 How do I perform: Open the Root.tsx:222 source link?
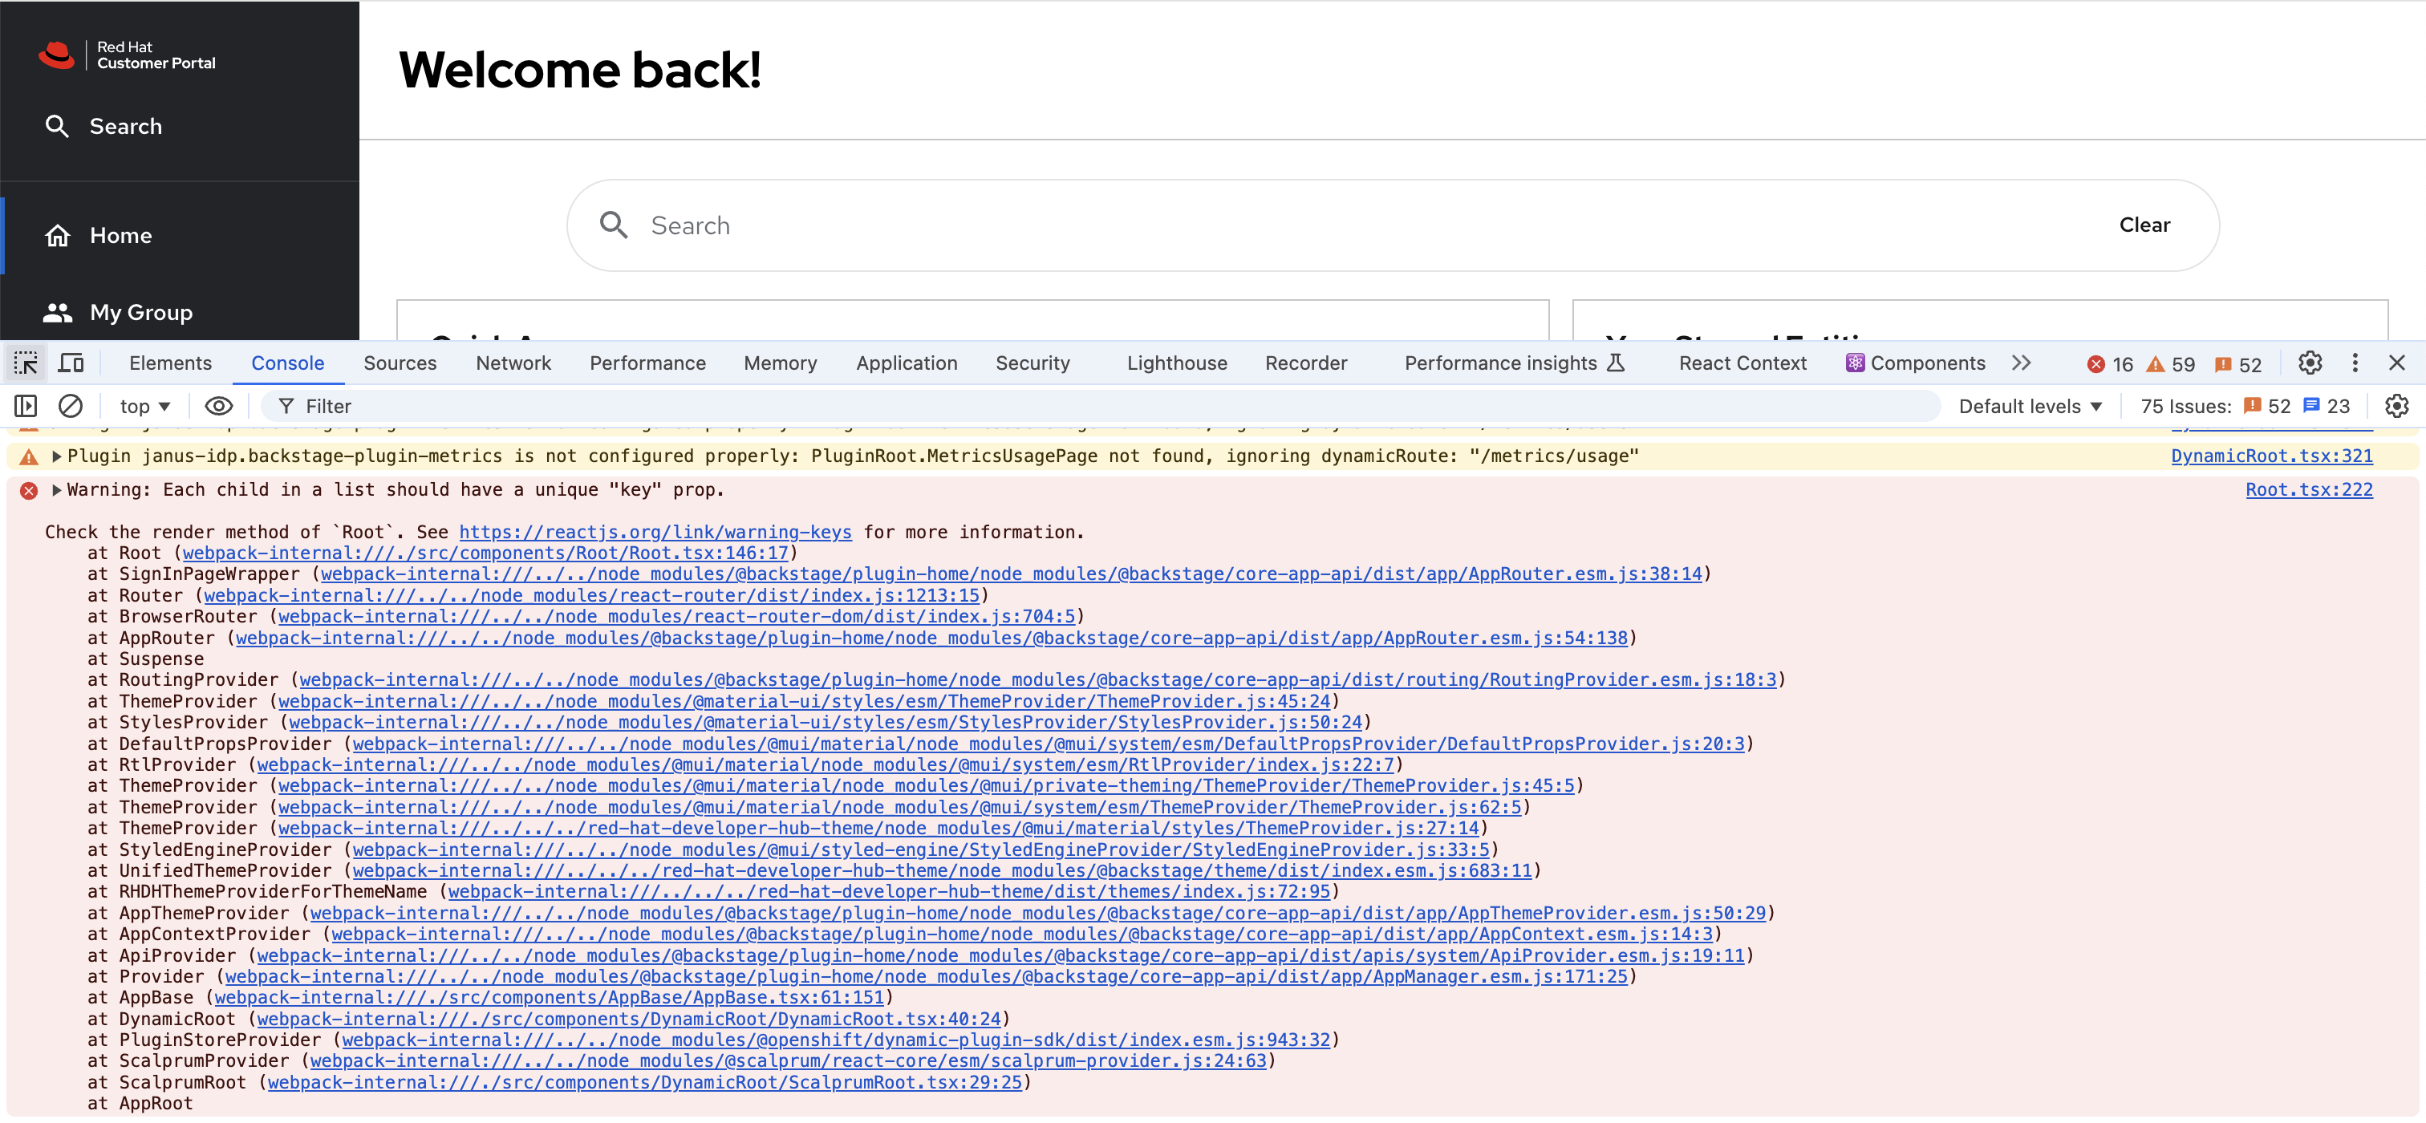(2308, 489)
